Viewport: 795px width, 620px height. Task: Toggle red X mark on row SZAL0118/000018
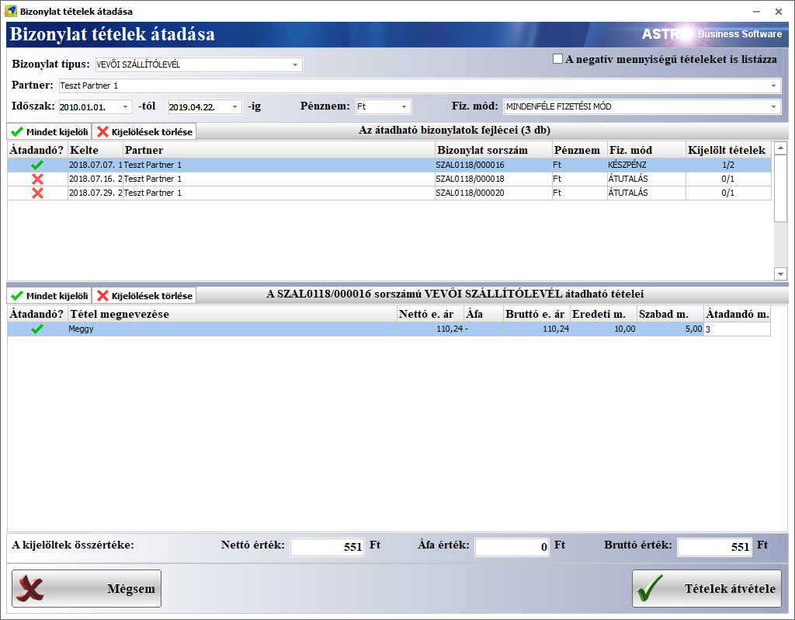[37, 179]
